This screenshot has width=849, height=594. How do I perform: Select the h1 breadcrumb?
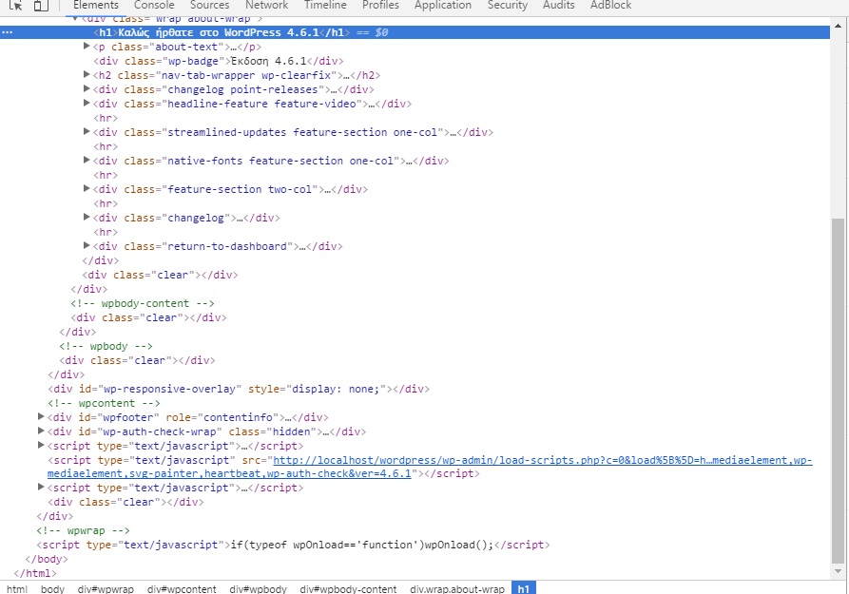click(524, 588)
